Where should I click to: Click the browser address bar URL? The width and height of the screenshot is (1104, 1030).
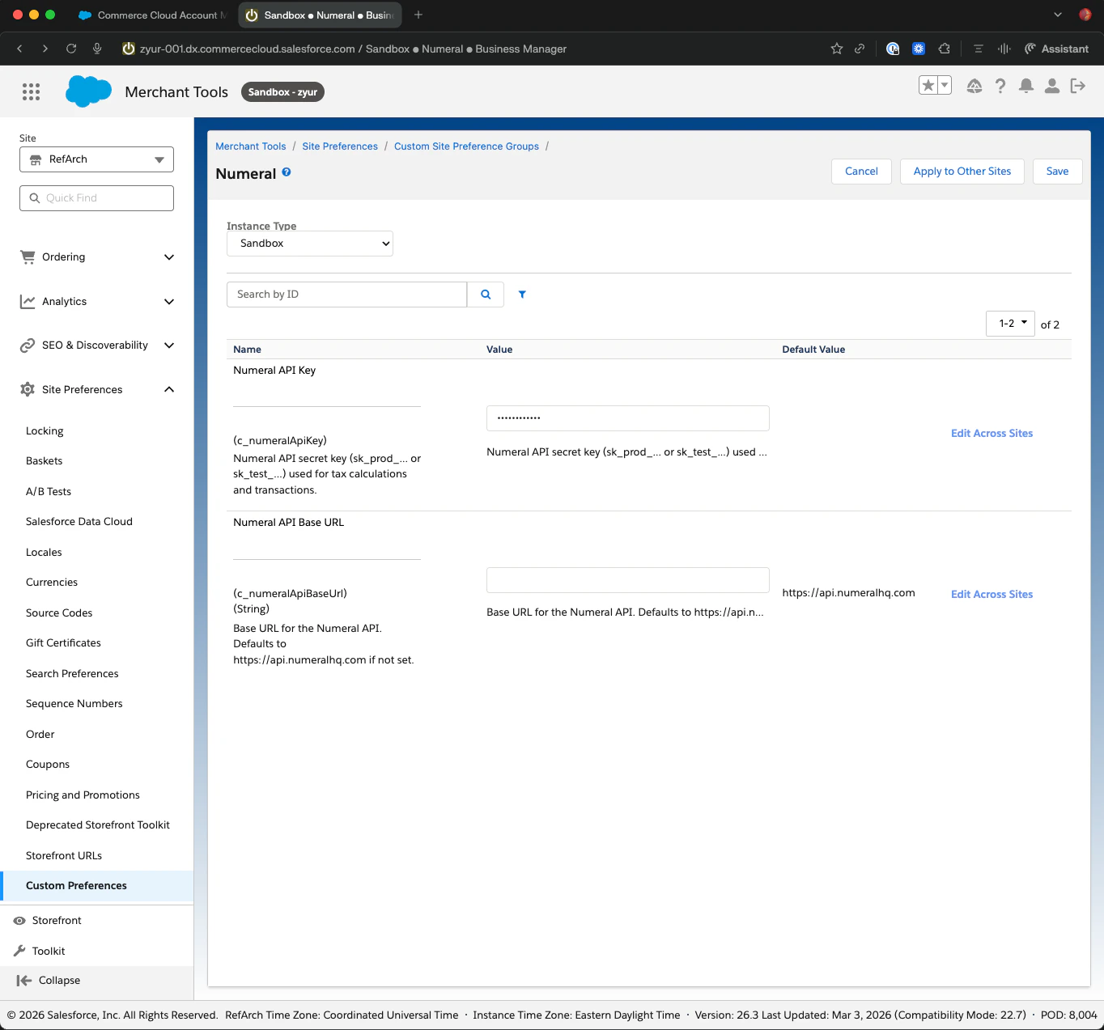(x=352, y=49)
